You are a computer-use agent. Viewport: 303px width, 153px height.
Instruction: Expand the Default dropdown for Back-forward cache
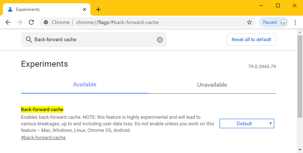pos(247,123)
